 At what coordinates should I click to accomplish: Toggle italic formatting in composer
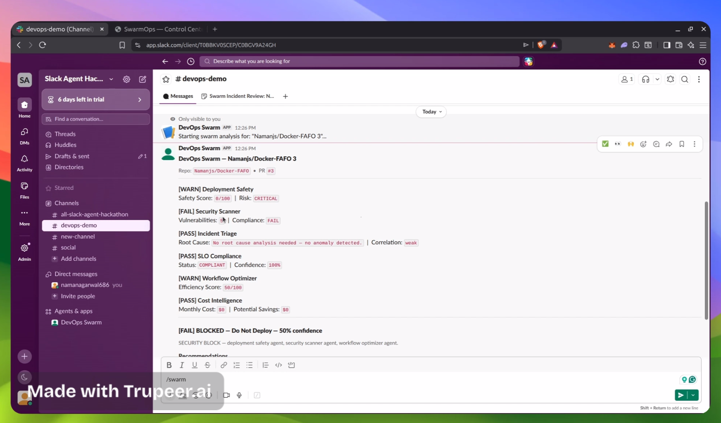coord(182,365)
